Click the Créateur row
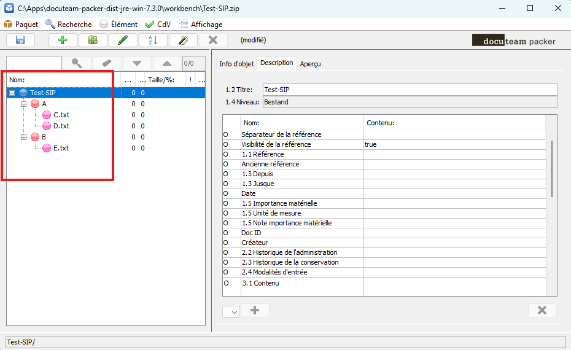The image size is (571, 350). (x=384, y=243)
